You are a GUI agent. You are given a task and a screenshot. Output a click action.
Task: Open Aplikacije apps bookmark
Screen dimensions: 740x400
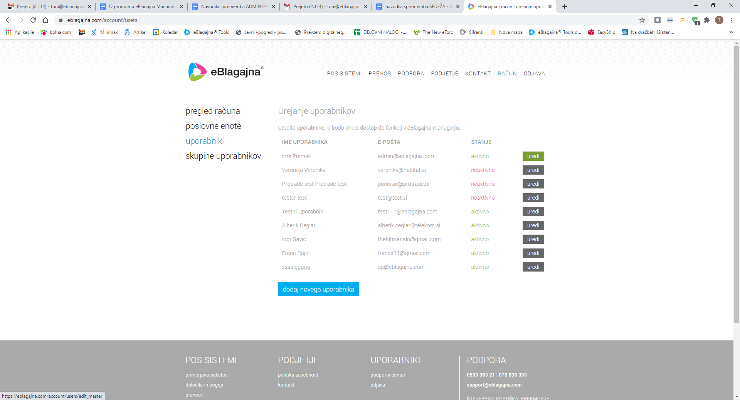[x=20, y=32]
